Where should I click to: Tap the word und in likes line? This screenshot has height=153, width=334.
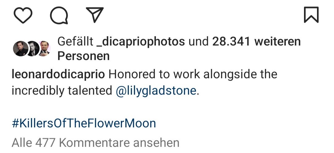[199, 41]
